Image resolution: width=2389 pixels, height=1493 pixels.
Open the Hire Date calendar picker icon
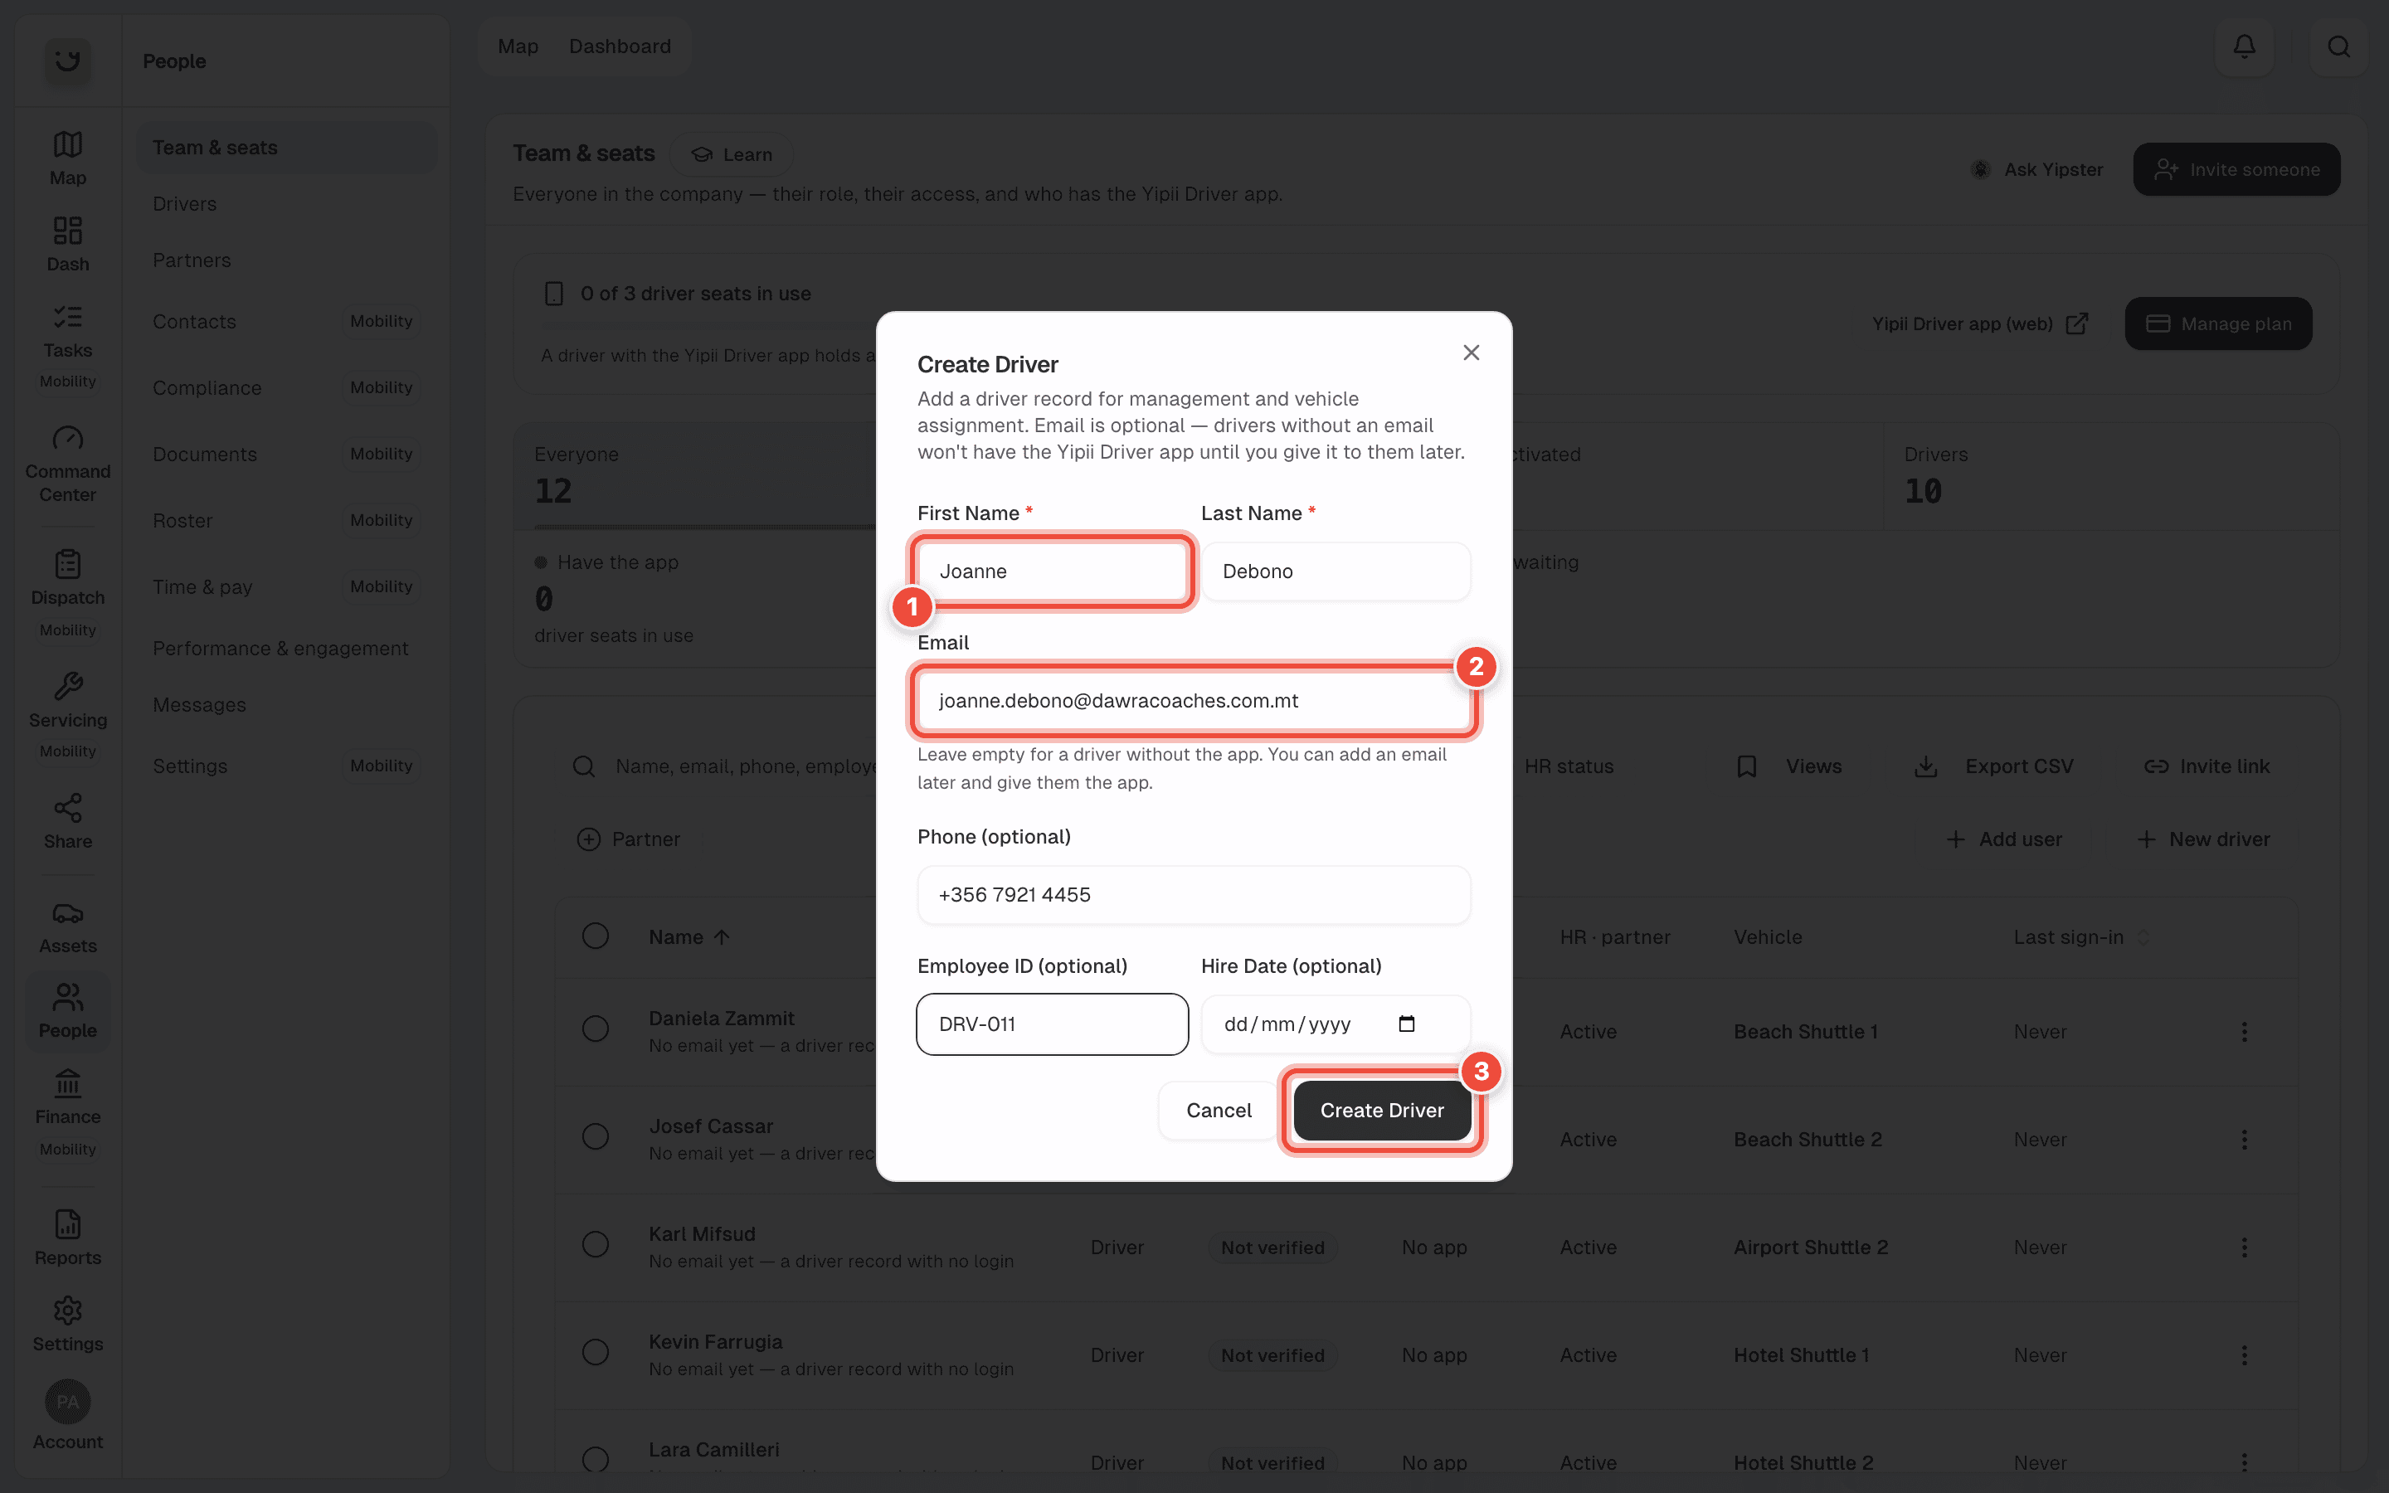pos(1407,1024)
